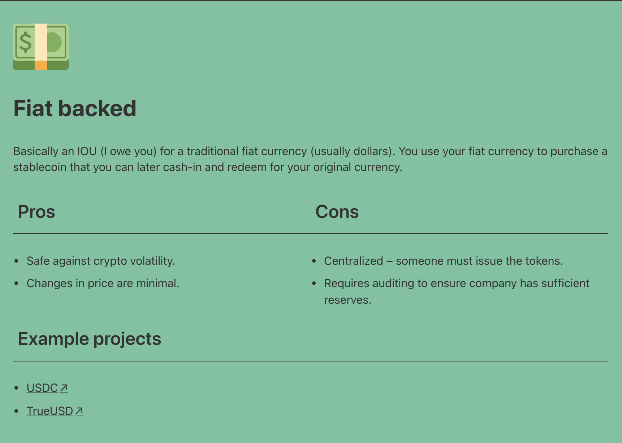Click the dollar banknote emoji icon
Viewport: 622px width, 443px height.
tap(41, 47)
